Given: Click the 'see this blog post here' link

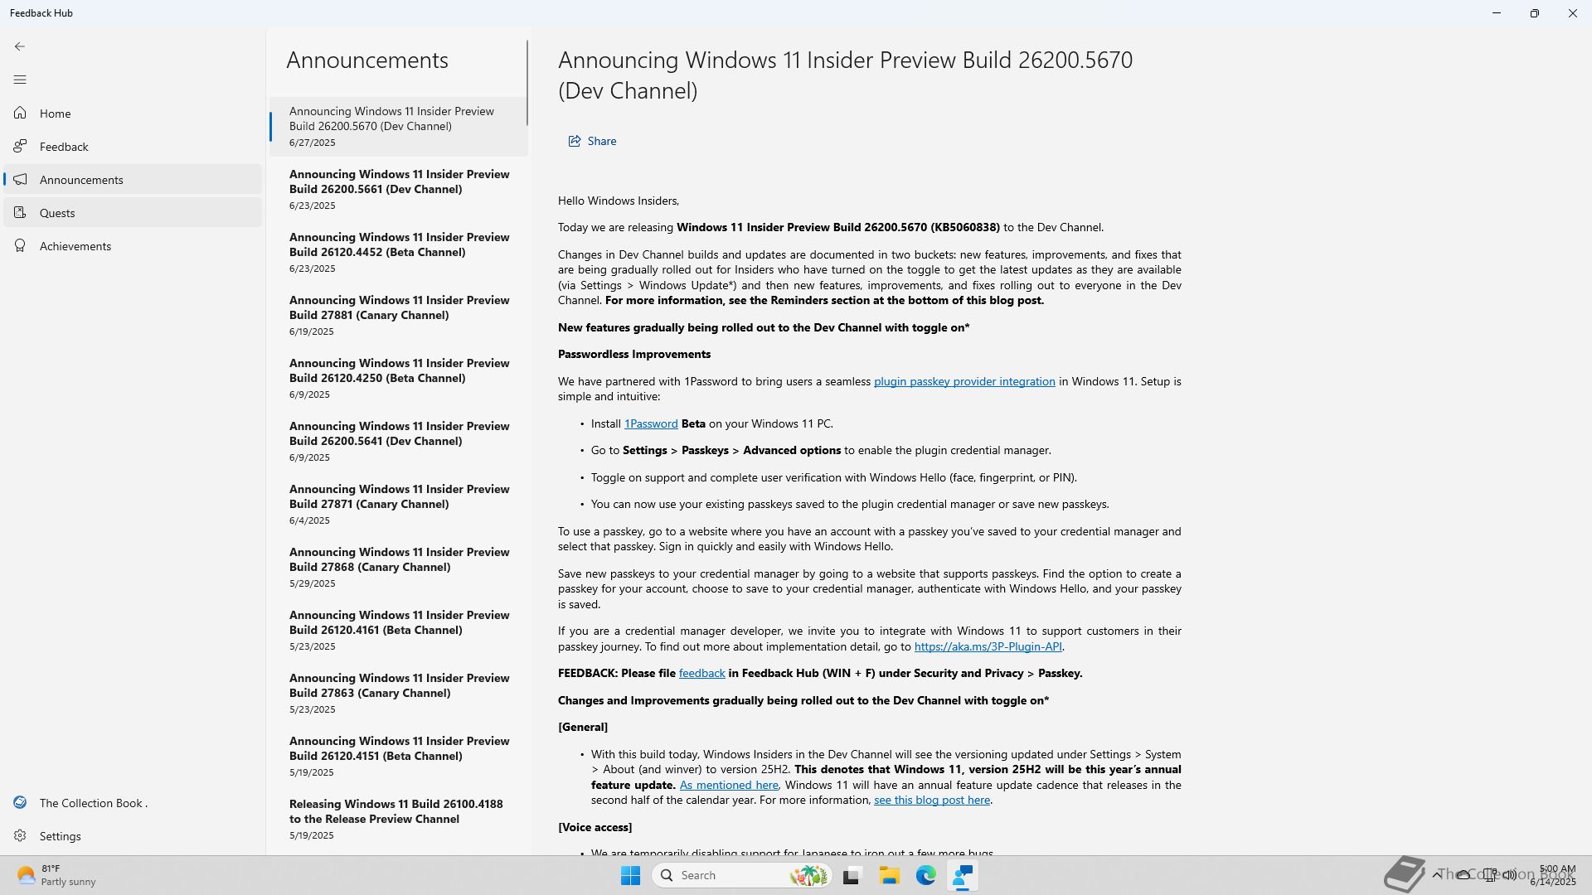Looking at the screenshot, I should click(931, 801).
